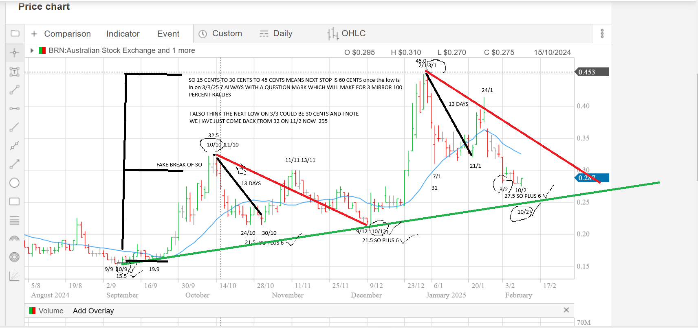Click the 0.40 price axis label
Viewport: 698px width, 328px height.
click(583, 106)
